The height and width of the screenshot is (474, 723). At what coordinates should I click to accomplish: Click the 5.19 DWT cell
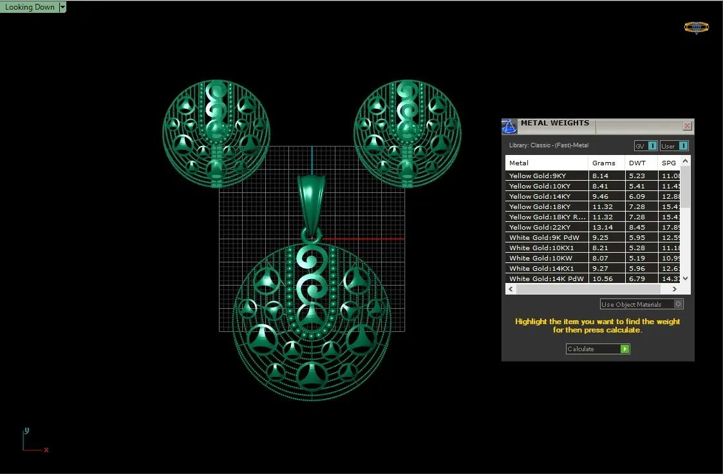641,258
